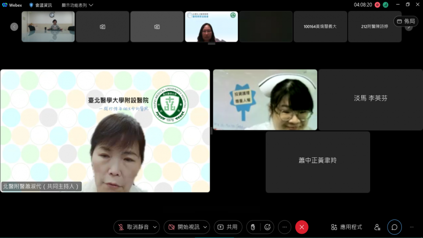Click the divider handle beside main video
The height and width of the screenshot is (238, 423).
click(211, 131)
